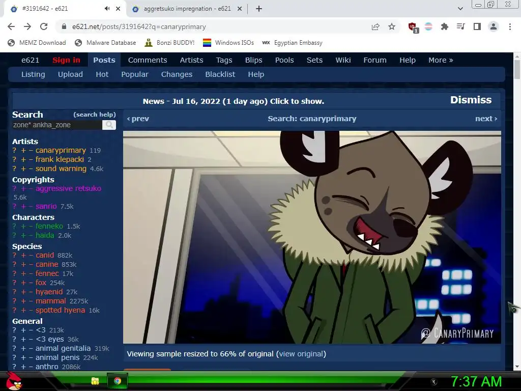This screenshot has width=521, height=391.
Task: Switch to the aggretsuko e621 tab
Action: (x=187, y=9)
